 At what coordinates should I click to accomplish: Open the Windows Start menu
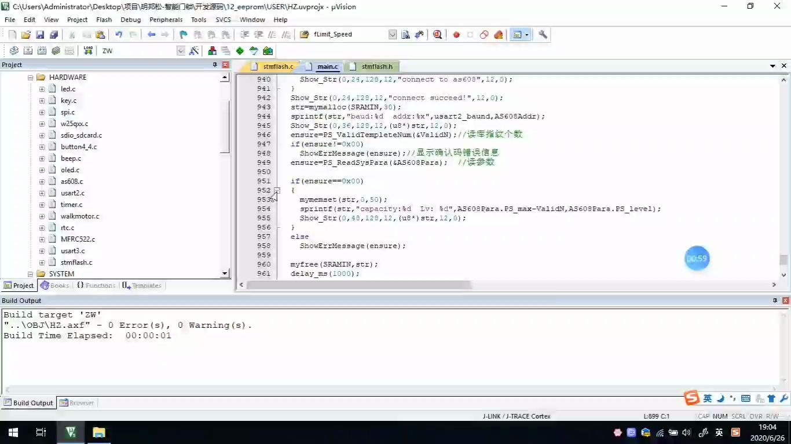tap(13, 432)
